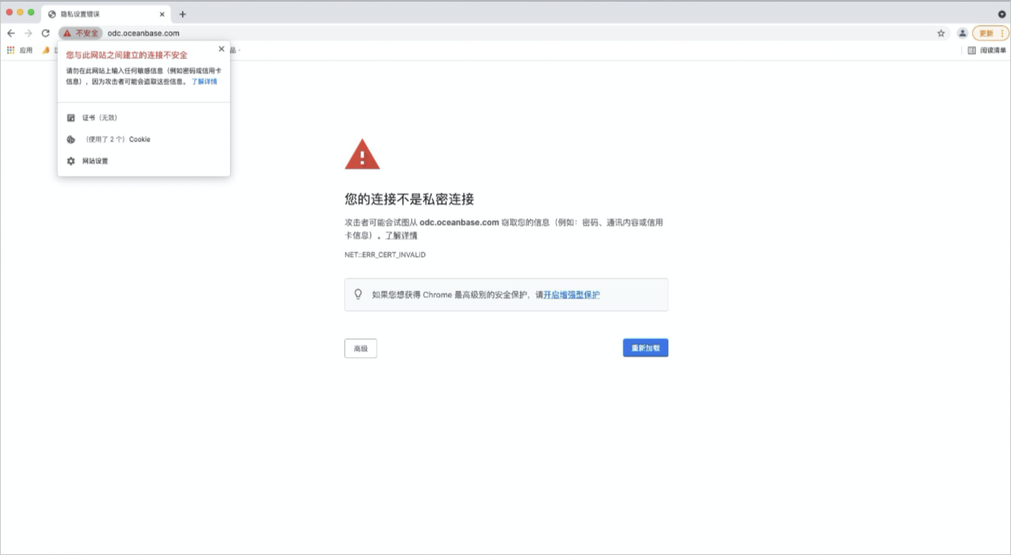
Task: Click the browser forward arrow
Action: tap(28, 33)
